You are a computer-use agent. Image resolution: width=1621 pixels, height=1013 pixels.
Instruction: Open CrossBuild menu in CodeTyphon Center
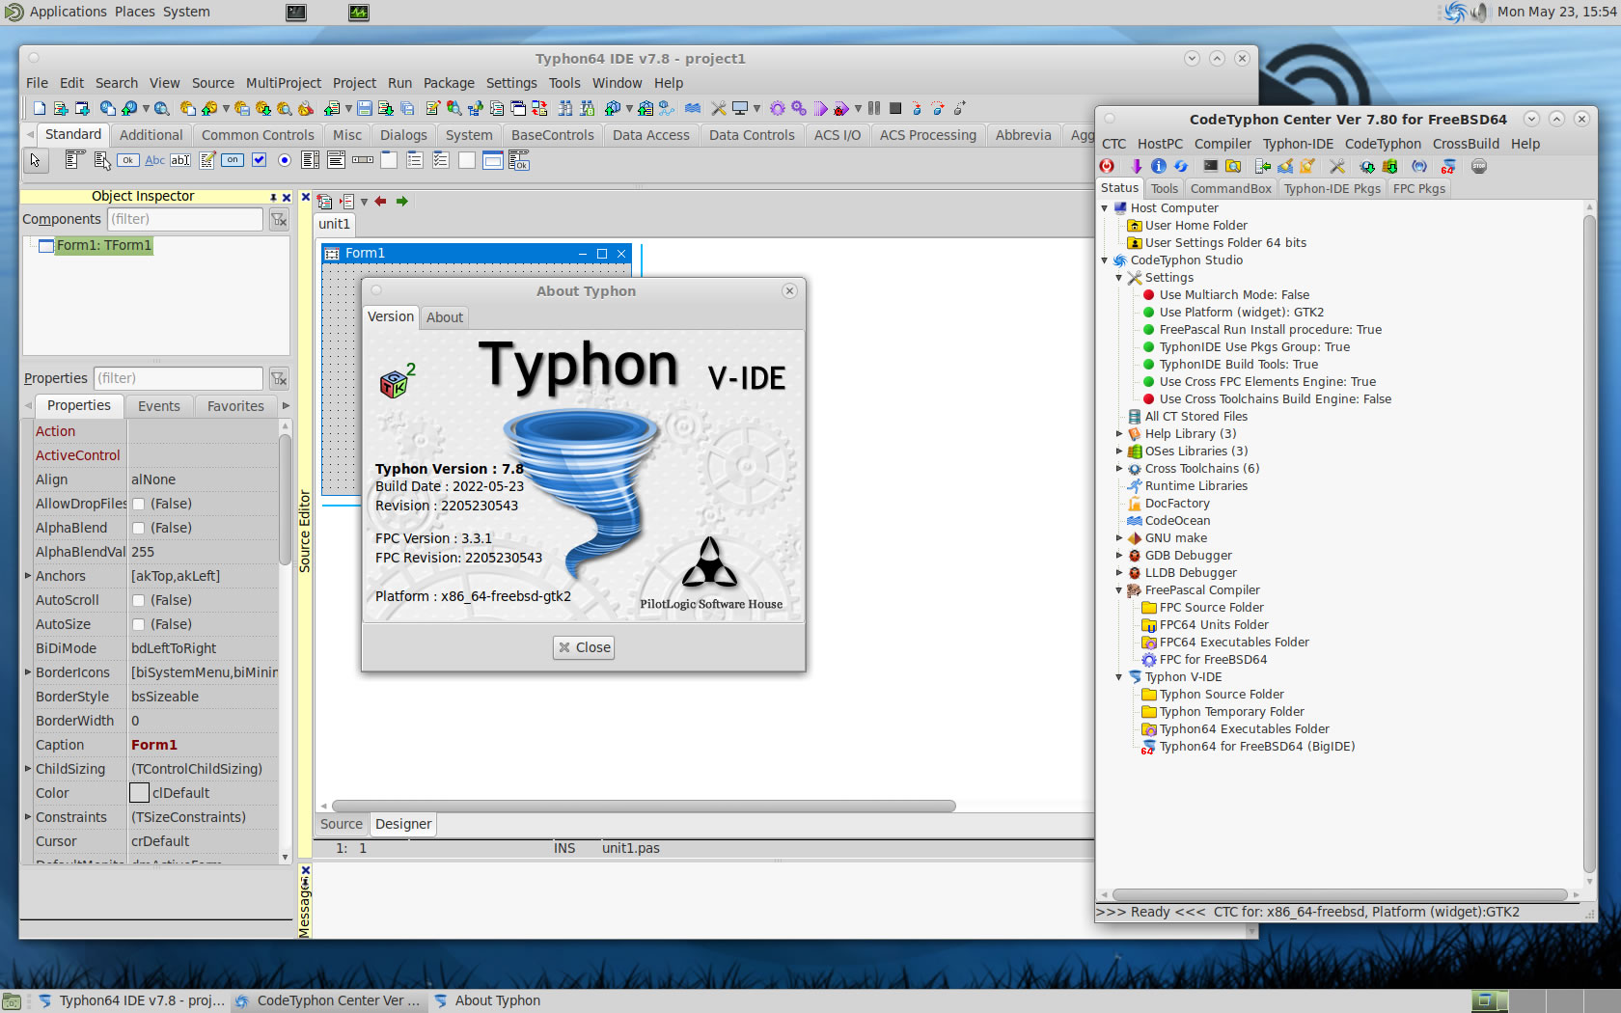(1466, 144)
